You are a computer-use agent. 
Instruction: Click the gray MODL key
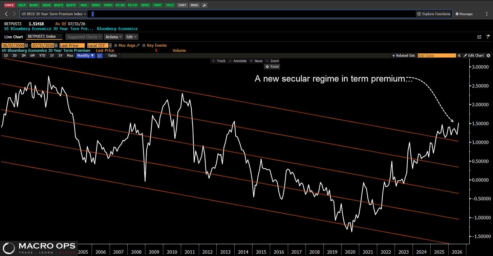(194, 5)
